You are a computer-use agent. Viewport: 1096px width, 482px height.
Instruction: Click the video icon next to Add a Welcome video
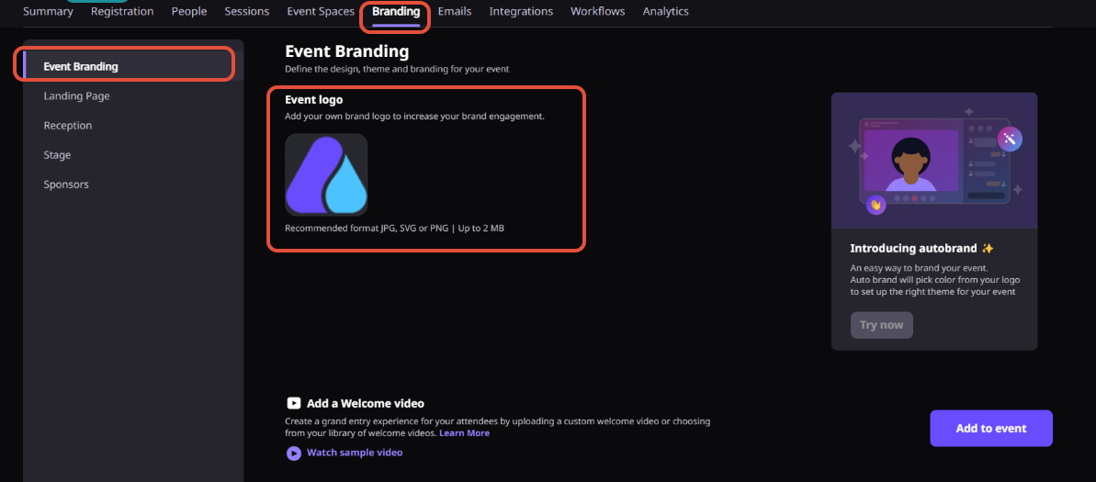pyautogui.click(x=294, y=403)
